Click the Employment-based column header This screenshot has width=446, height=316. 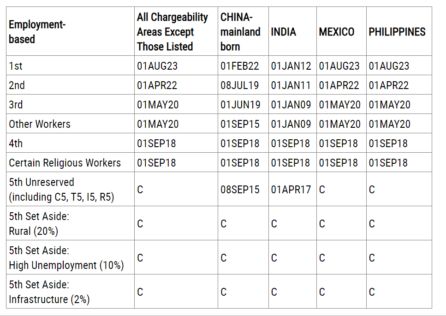coord(37,31)
